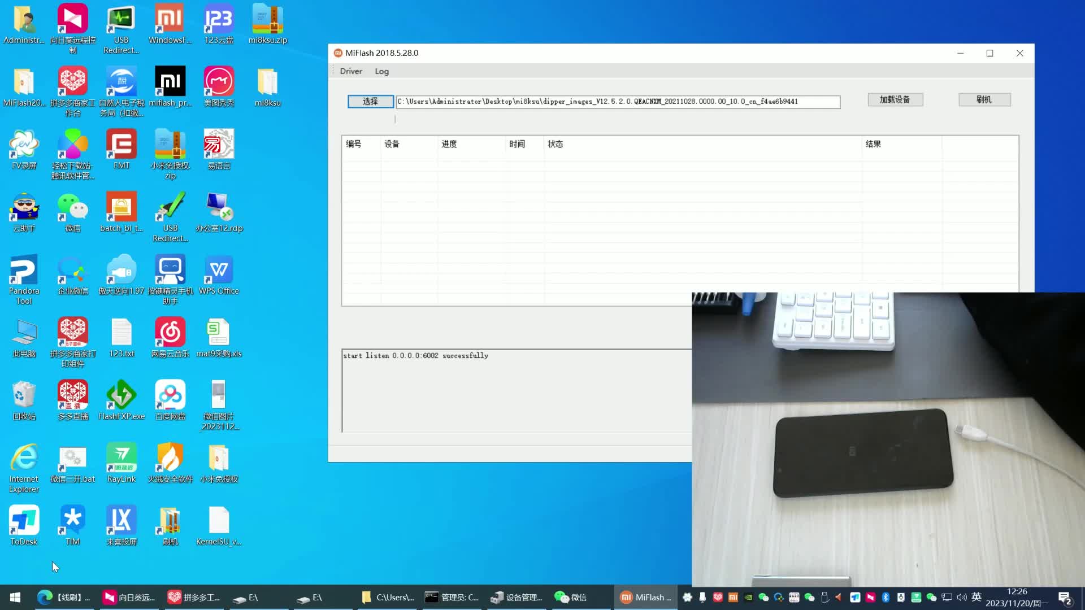Select the 向日葵远程控制 desktop icon
Image resolution: width=1085 pixels, height=610 pixels.
click(x=73, y=29)
